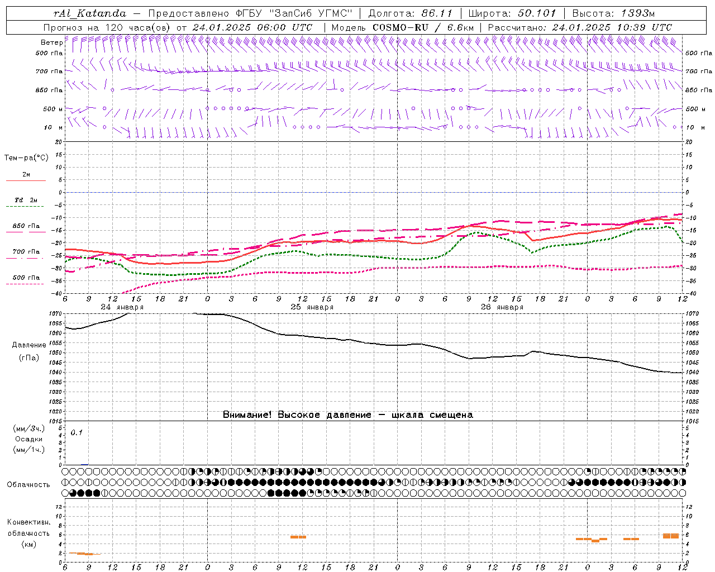Click the 26 января date label

coord(502,307)
